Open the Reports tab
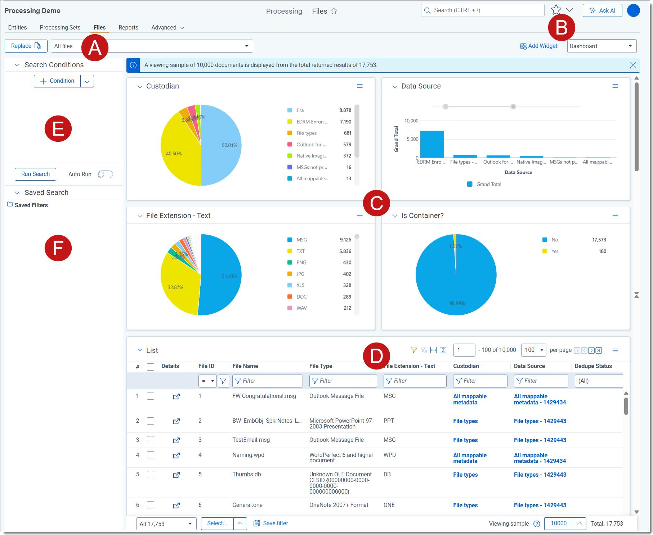Viewport: 653px width, 535px height. [128, 28]
